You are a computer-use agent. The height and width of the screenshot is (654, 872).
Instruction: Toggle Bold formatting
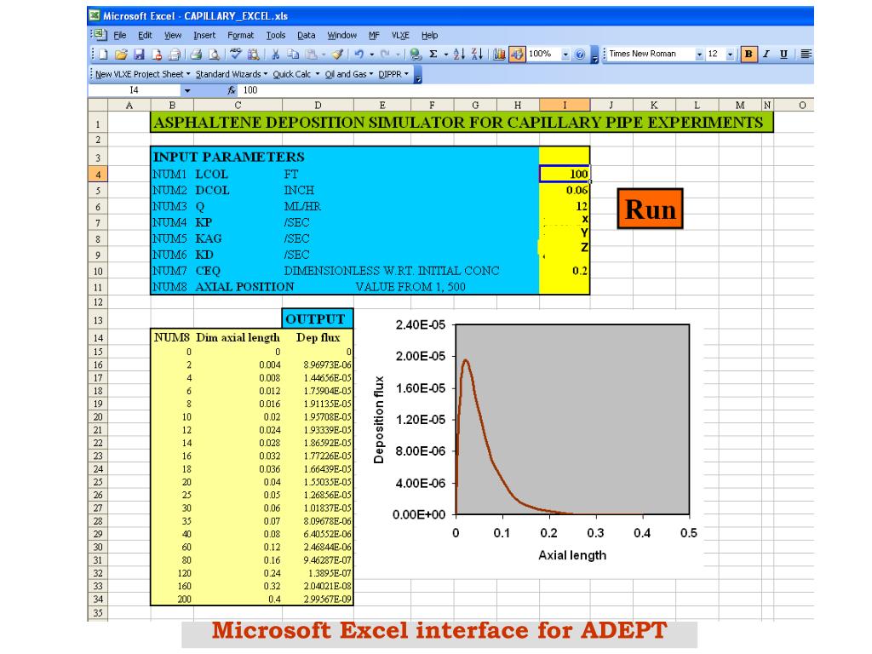(x=749, y=54)
